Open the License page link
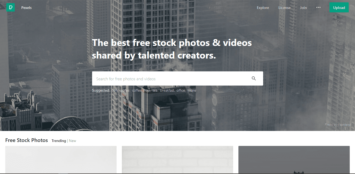Viewport: 355px width, 174px height. point(284,8)
